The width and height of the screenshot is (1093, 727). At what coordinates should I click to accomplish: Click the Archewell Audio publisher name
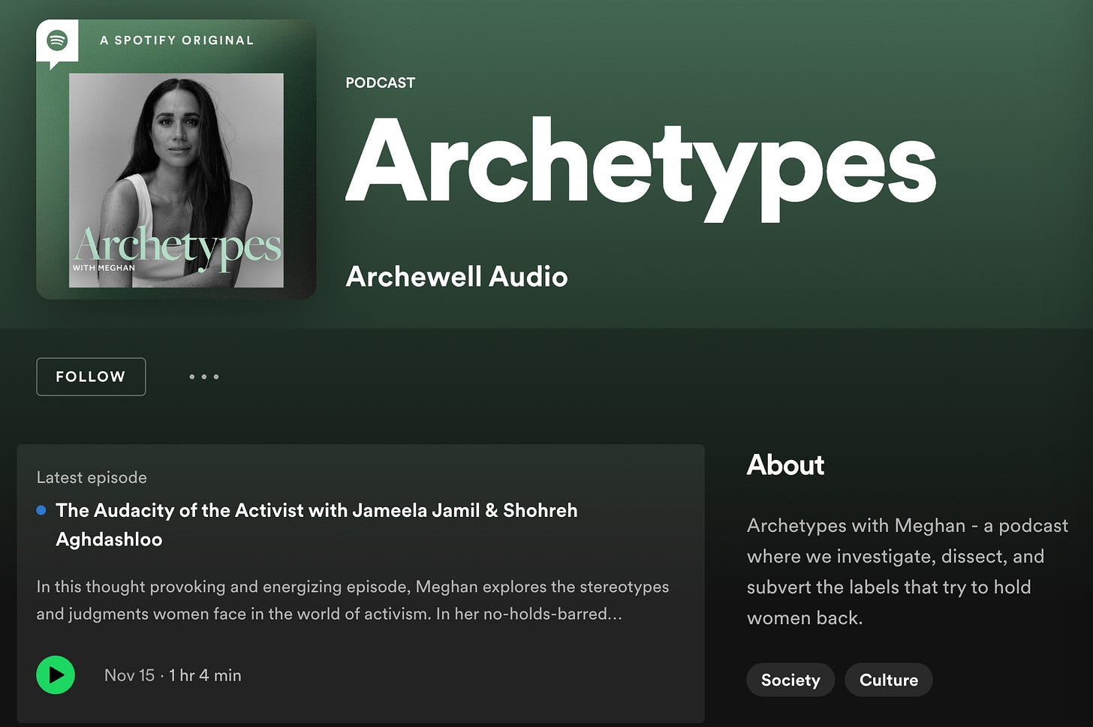click(x=456, y=276)
